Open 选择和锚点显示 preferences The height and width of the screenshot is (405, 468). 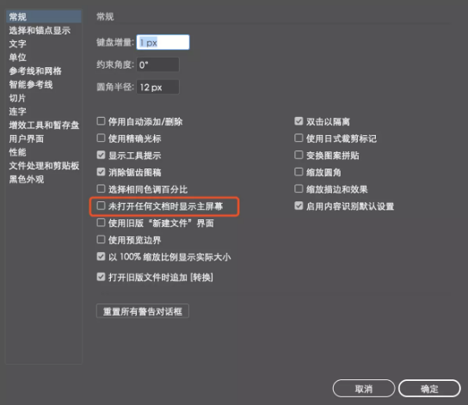(40, 30)
